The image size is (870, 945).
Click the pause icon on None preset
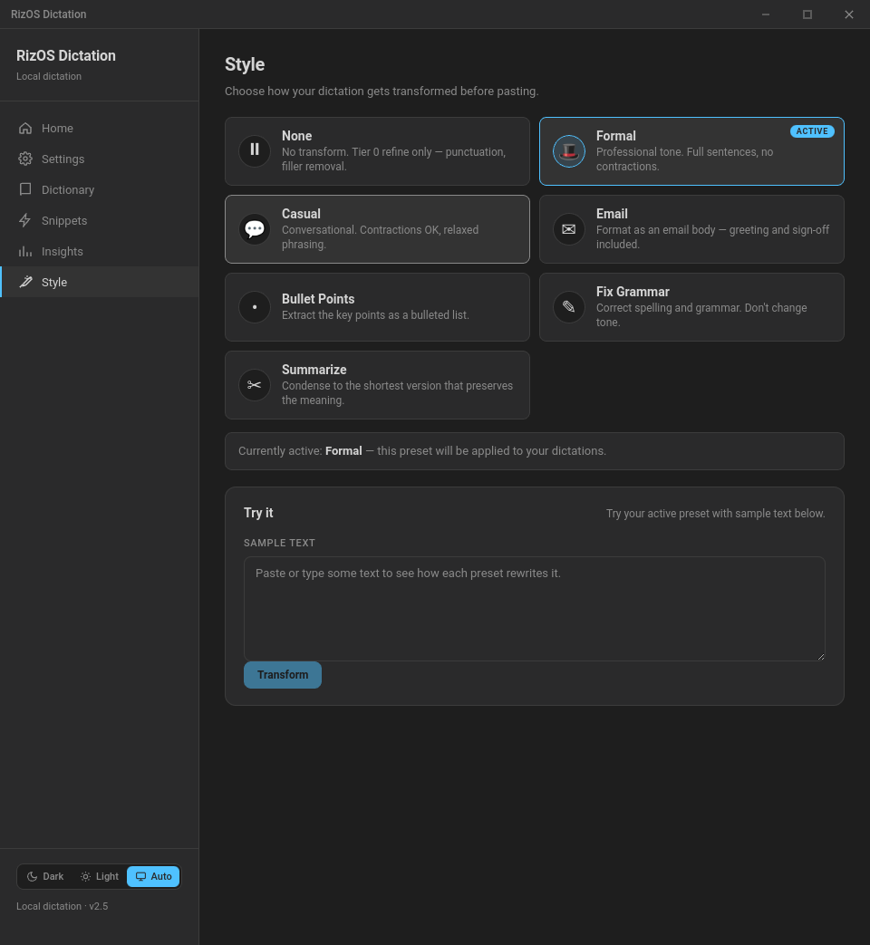coord(255,150)
